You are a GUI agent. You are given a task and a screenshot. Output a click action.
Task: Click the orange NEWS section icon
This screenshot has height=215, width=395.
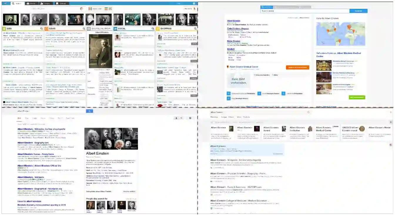point(46,29)
